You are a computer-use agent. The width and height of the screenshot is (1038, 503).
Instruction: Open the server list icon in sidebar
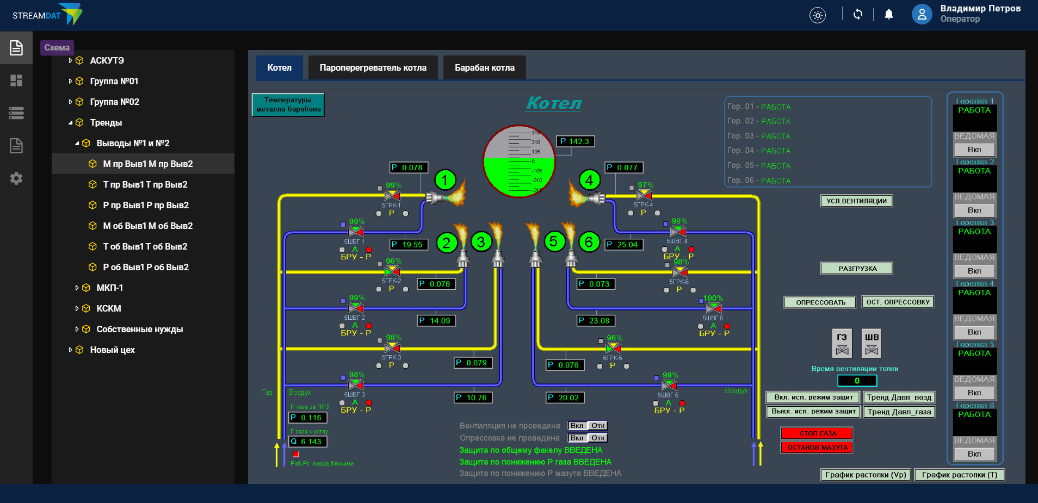[16, 113]
